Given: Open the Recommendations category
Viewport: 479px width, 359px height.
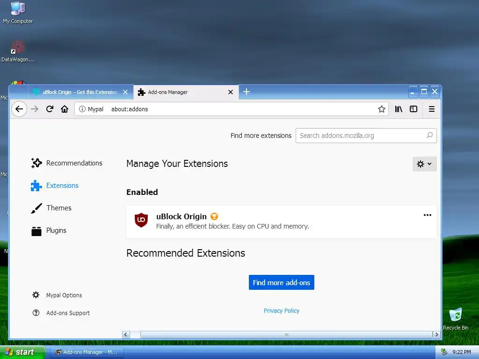Looking at the screenshot, I should [x=66, y=163].
